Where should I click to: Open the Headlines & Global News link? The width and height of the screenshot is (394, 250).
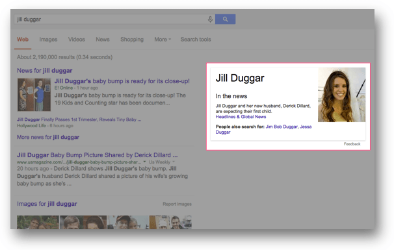241,117
